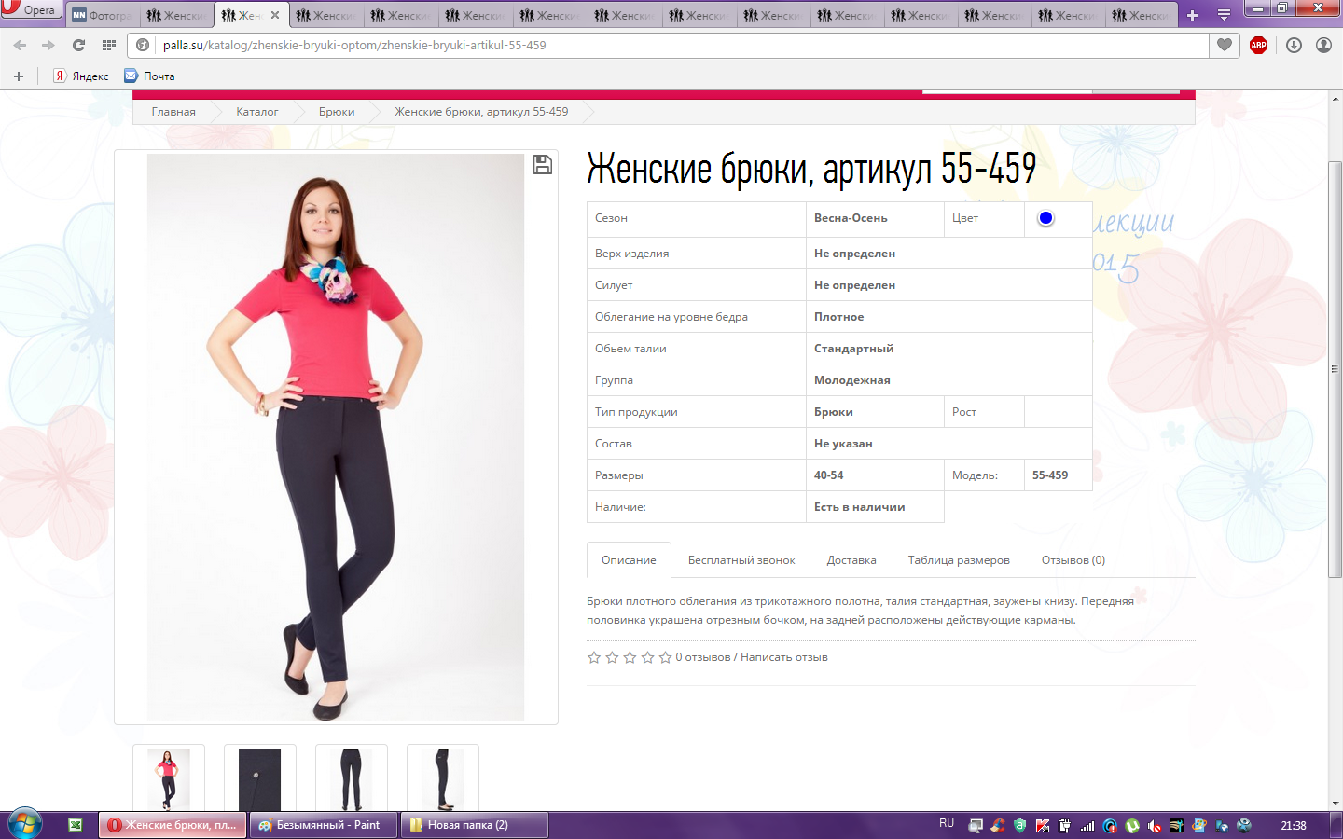1343x839 pixels.
Task: Add a bookmark with the plus icon
Action: [x=18, y=76]
